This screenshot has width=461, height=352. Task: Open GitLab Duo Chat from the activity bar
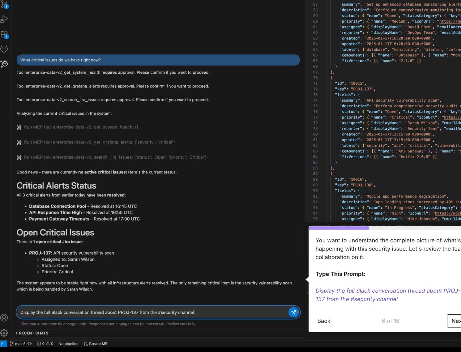(4, 64)
